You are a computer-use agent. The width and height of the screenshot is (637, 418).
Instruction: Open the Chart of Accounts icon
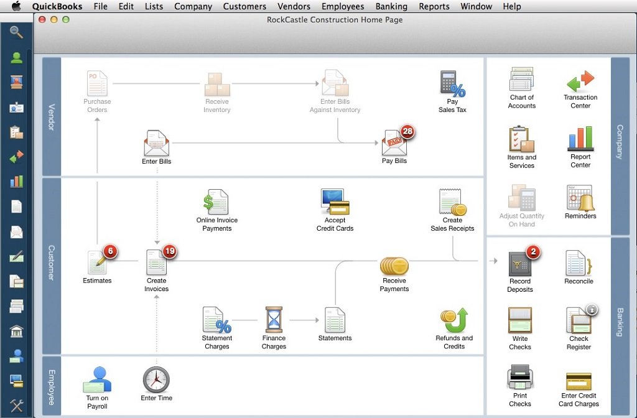[521, 80]
